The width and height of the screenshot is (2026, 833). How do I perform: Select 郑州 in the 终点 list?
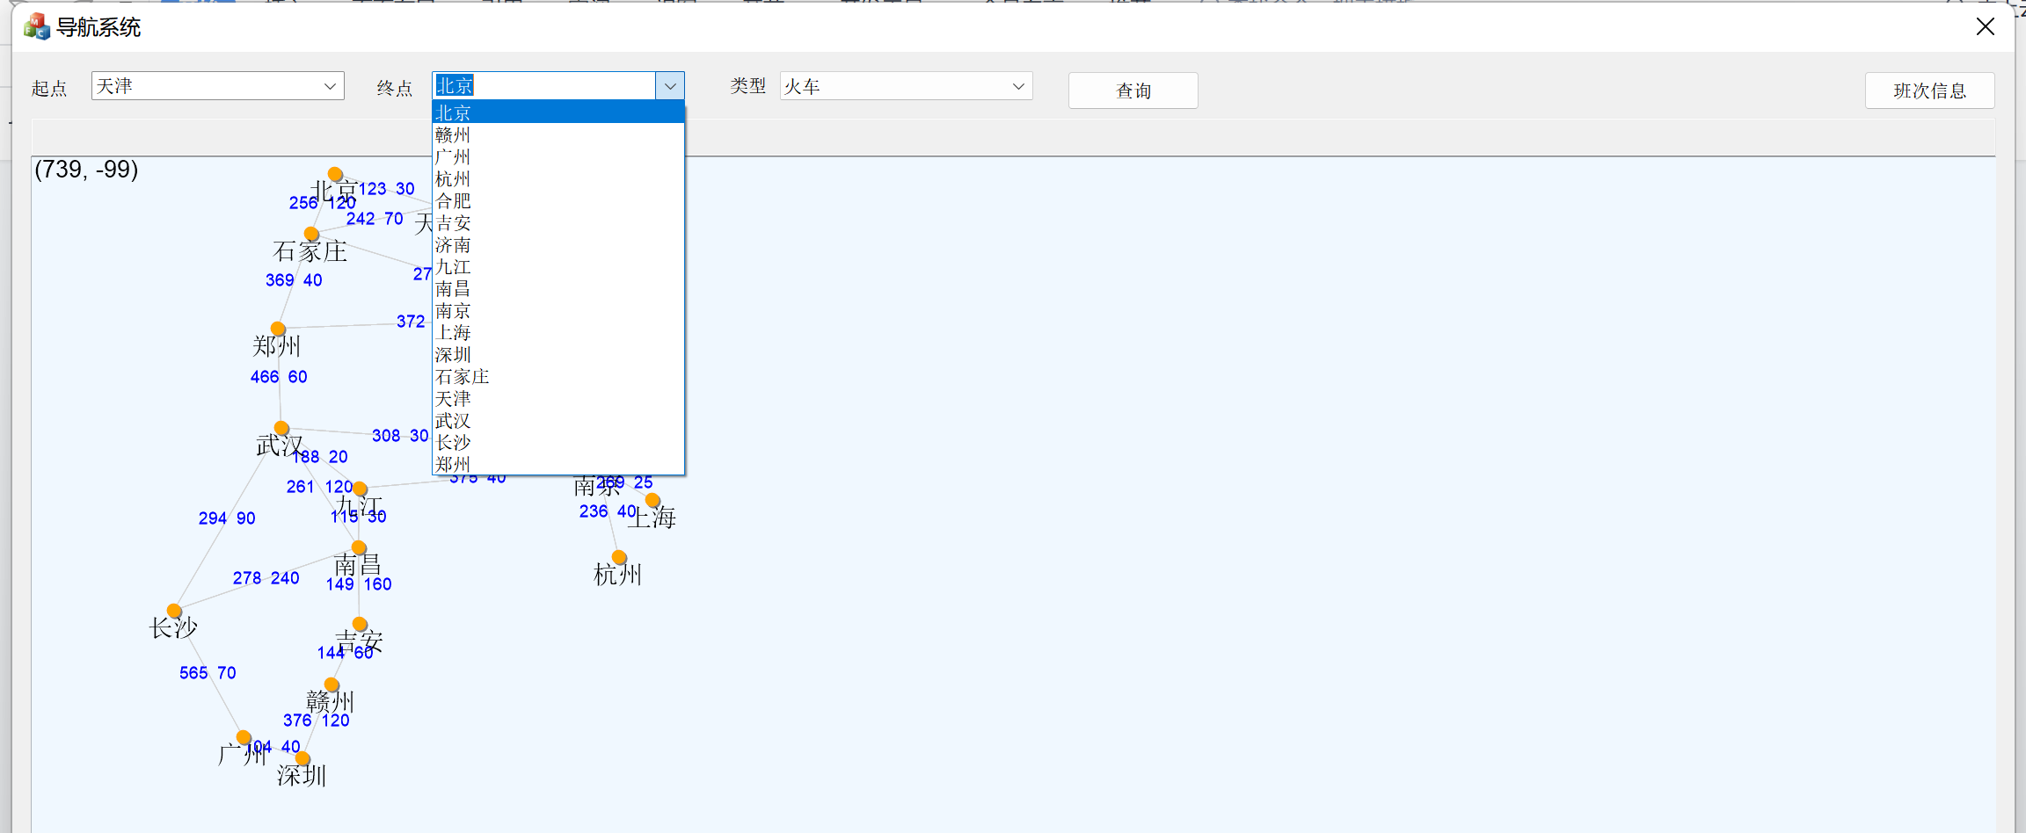click(x=558, y=464)
